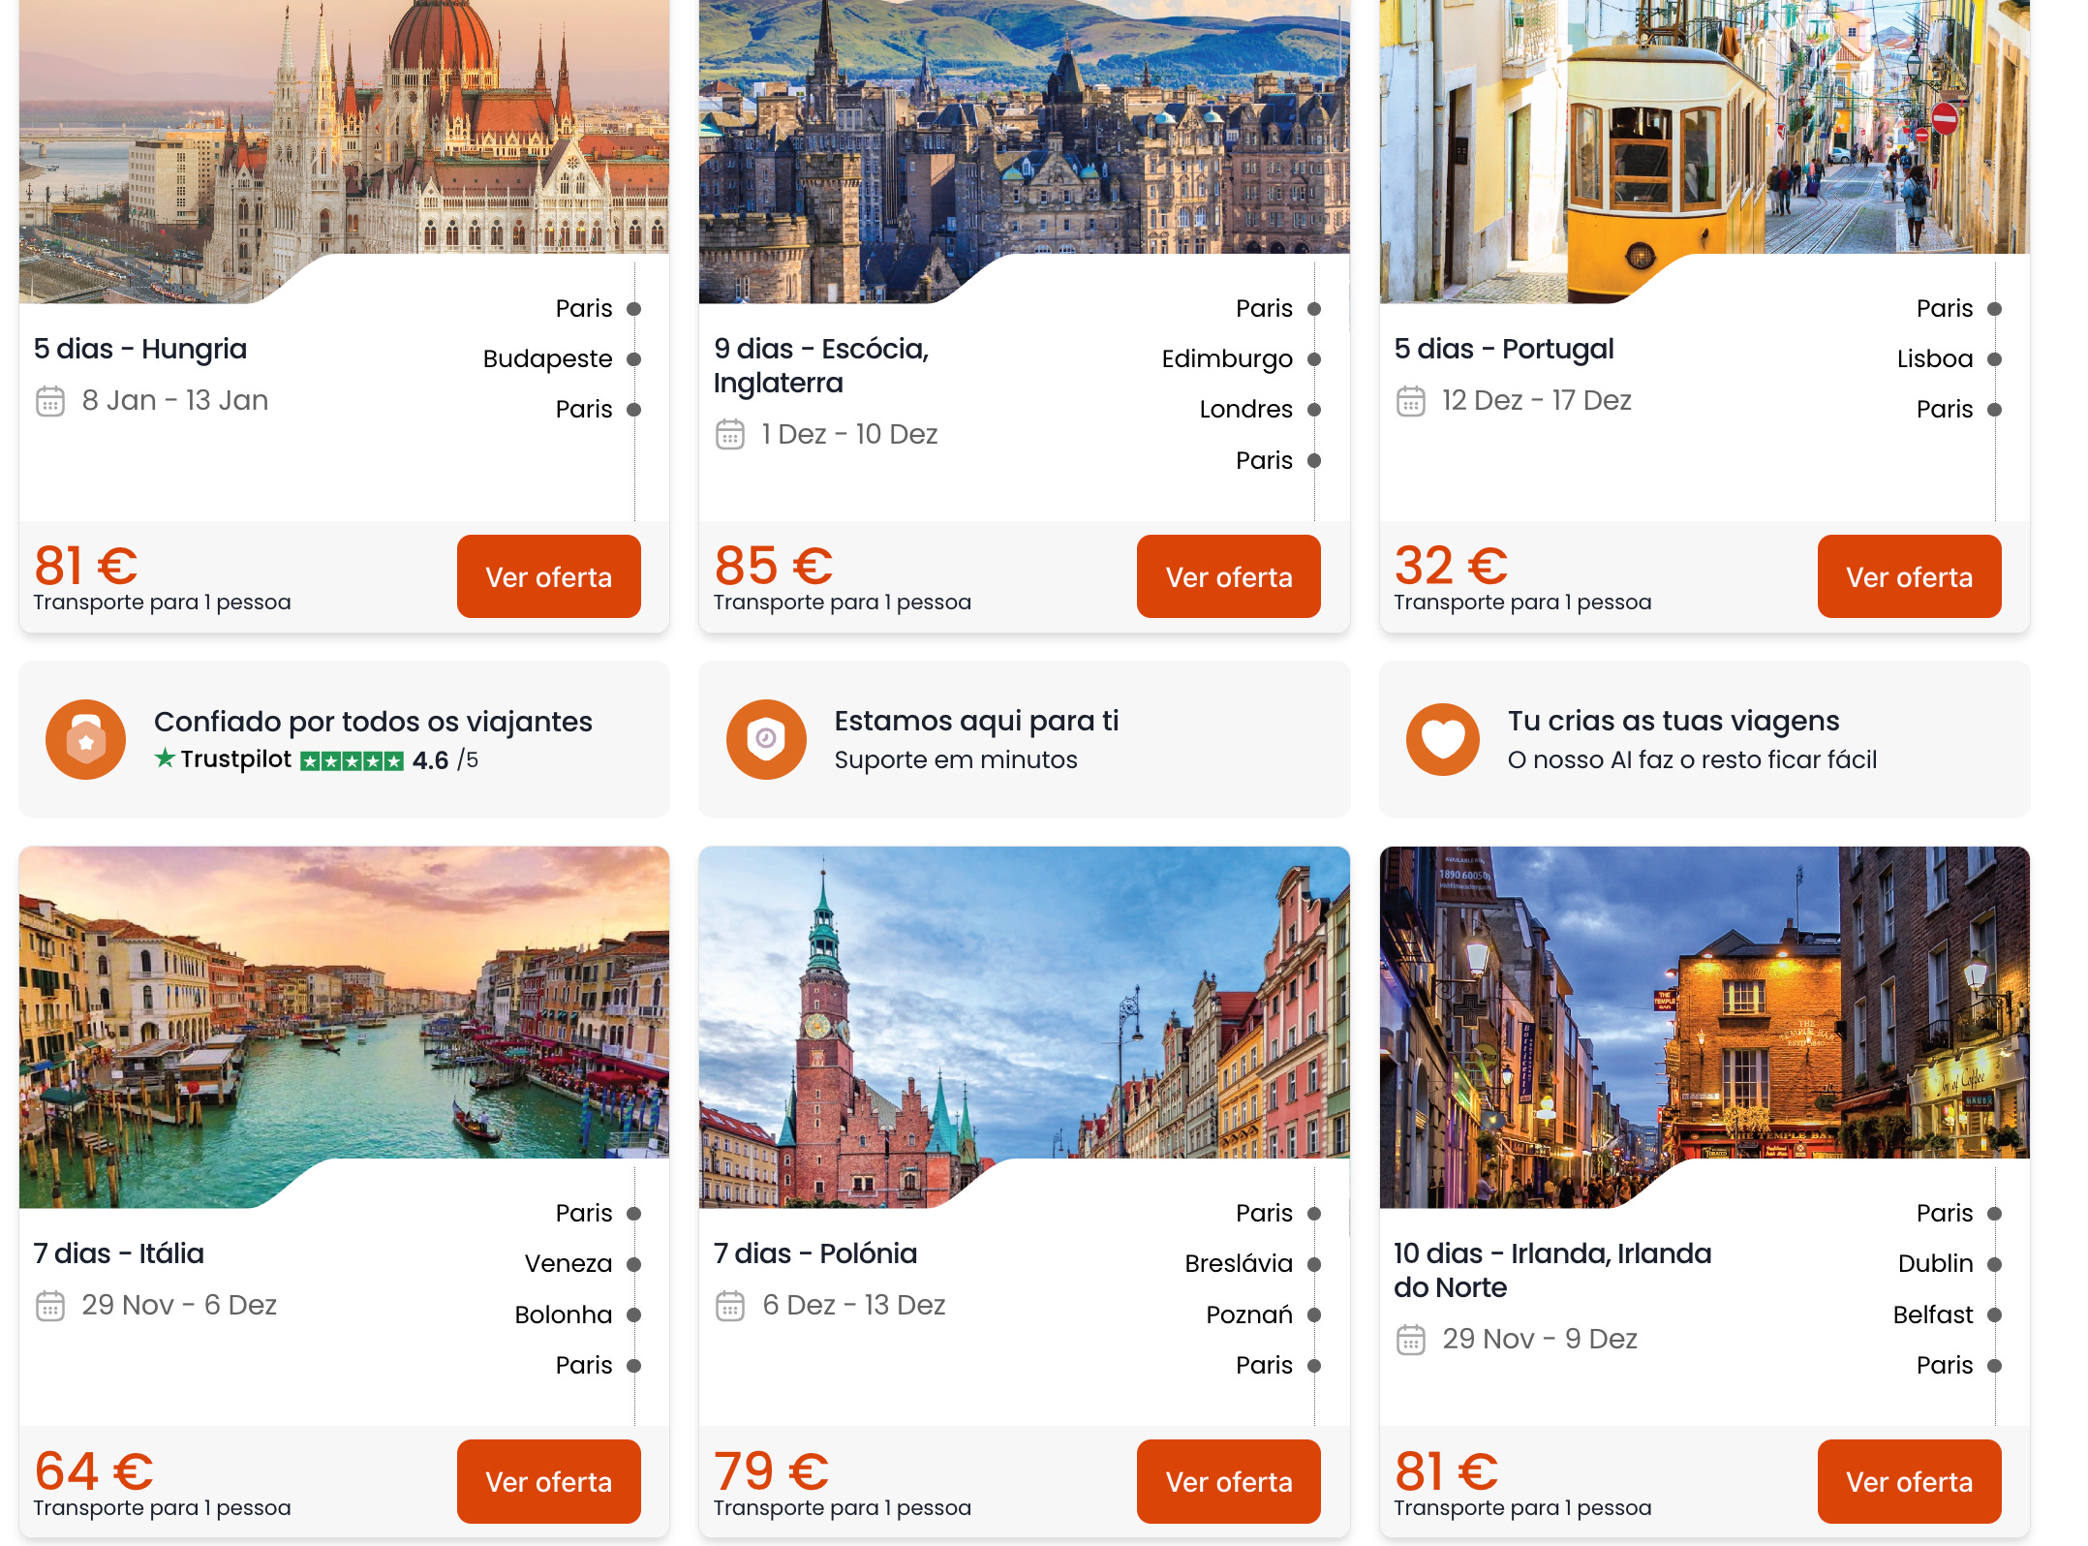Click the calendar icon next to 1 Dez - 10 Dez
2088x1546 pixels.
[730, 435]
